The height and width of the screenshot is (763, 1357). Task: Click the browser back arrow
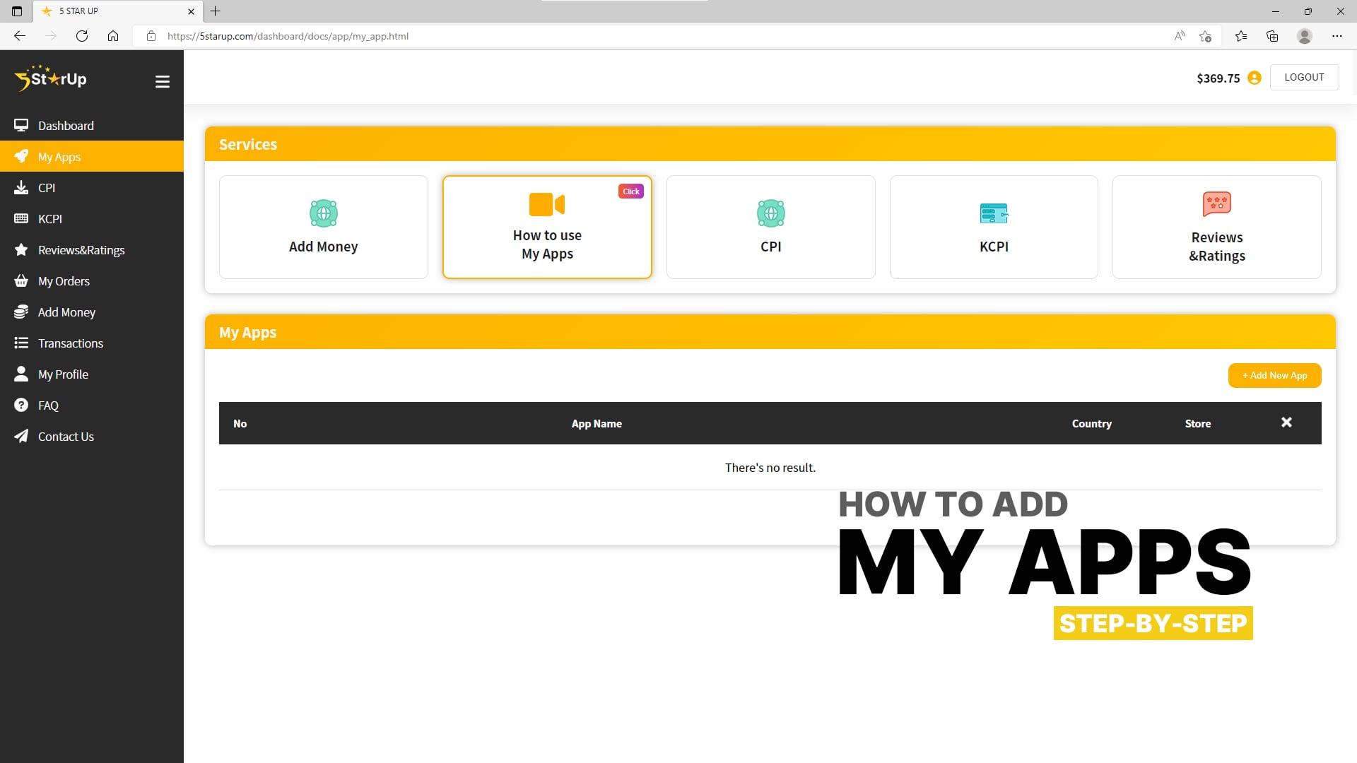(20, 36)
